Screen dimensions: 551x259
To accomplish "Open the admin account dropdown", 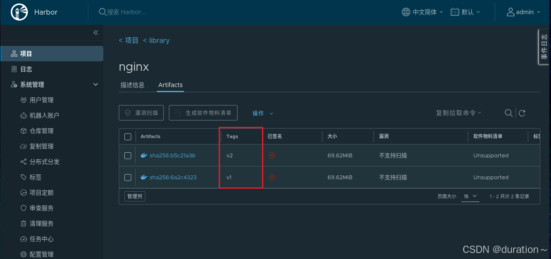I will tap(524, 12).
